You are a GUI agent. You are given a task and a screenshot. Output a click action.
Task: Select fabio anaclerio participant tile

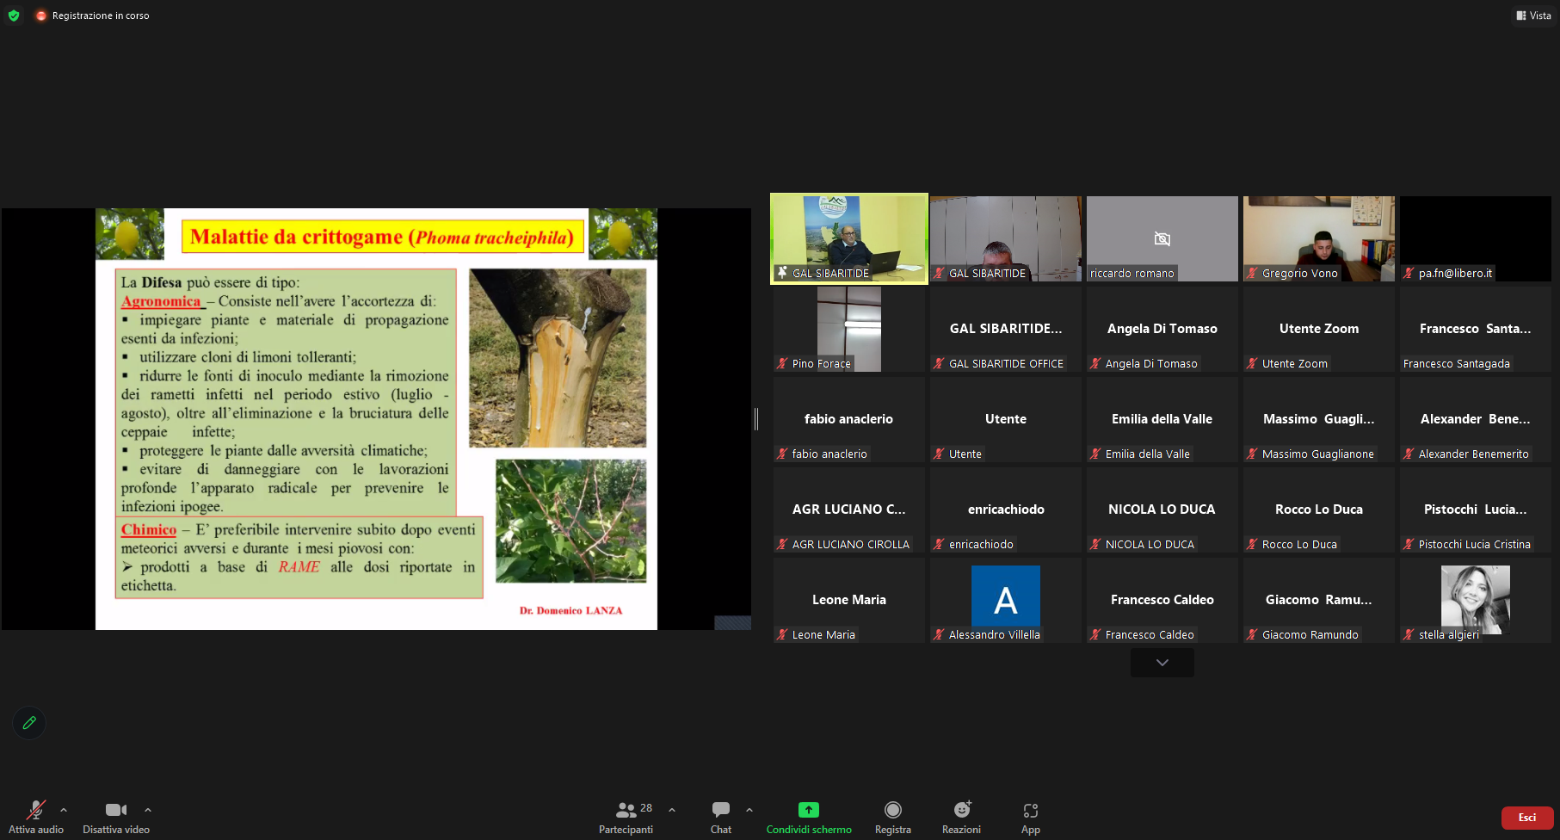(849, 419)
